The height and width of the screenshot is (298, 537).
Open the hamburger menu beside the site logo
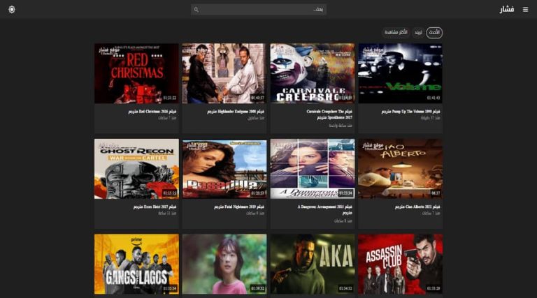click(x=525, y=10)
